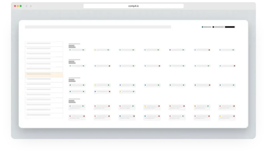The height and width of the screenshot is (154, 267).
Task: Click the long gray search bar
Action: point(98,27)
